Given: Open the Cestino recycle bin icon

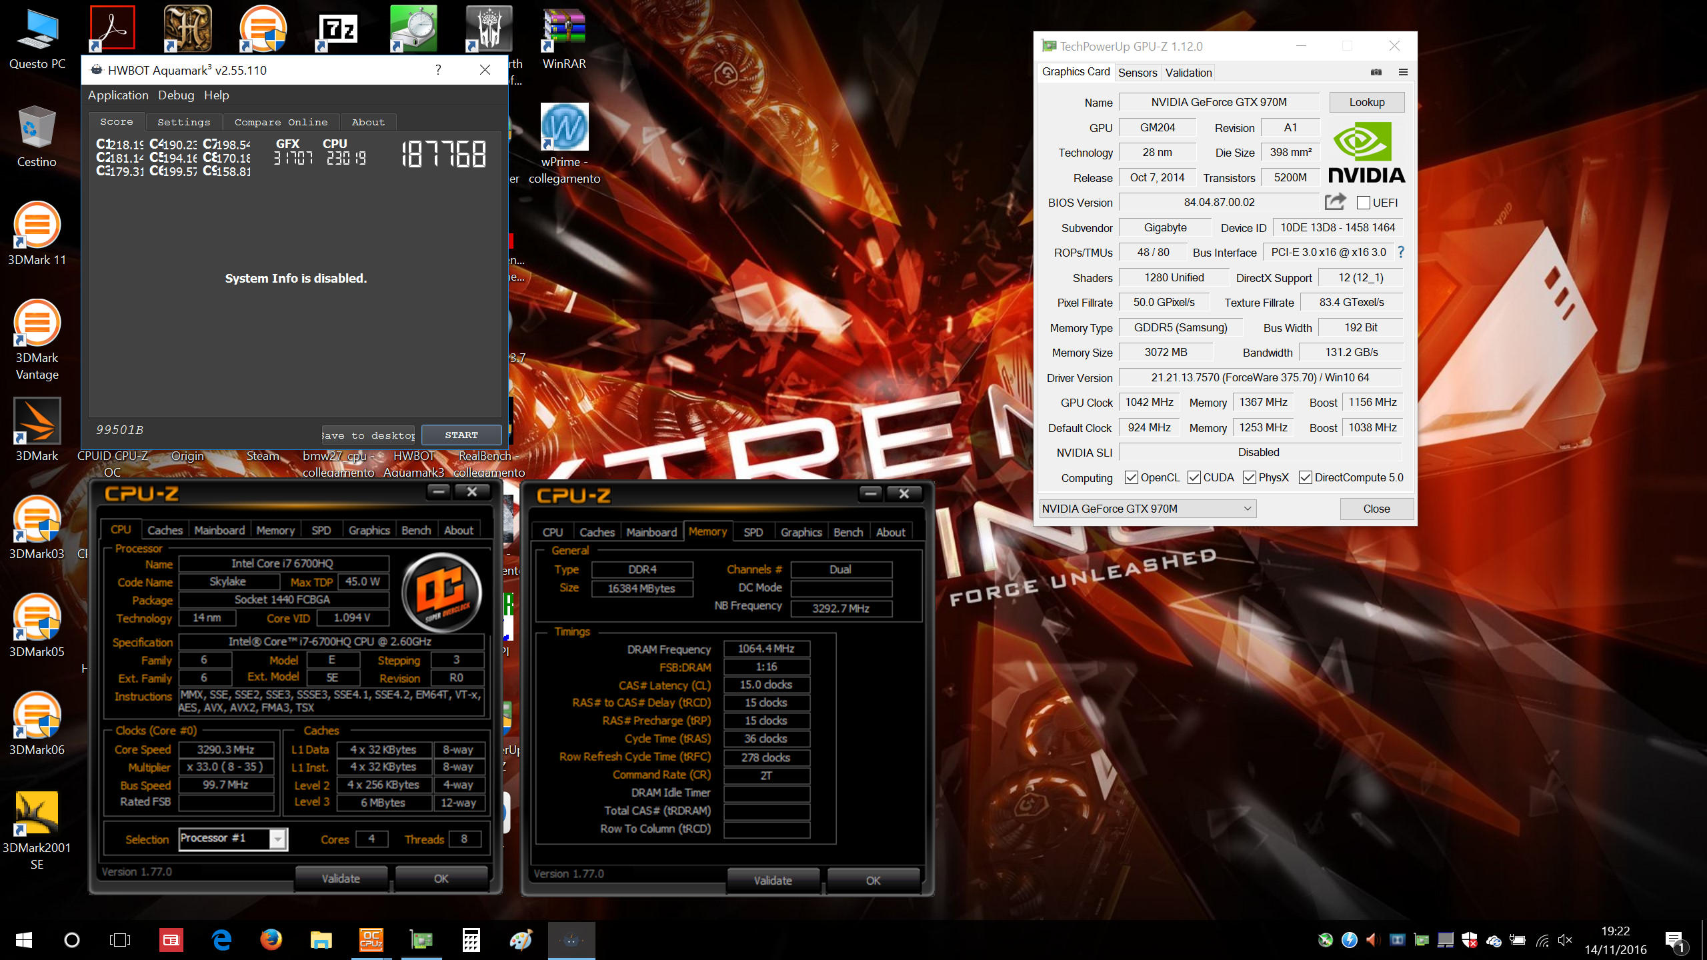Looking at the screenshot, I should coord(37,137).
